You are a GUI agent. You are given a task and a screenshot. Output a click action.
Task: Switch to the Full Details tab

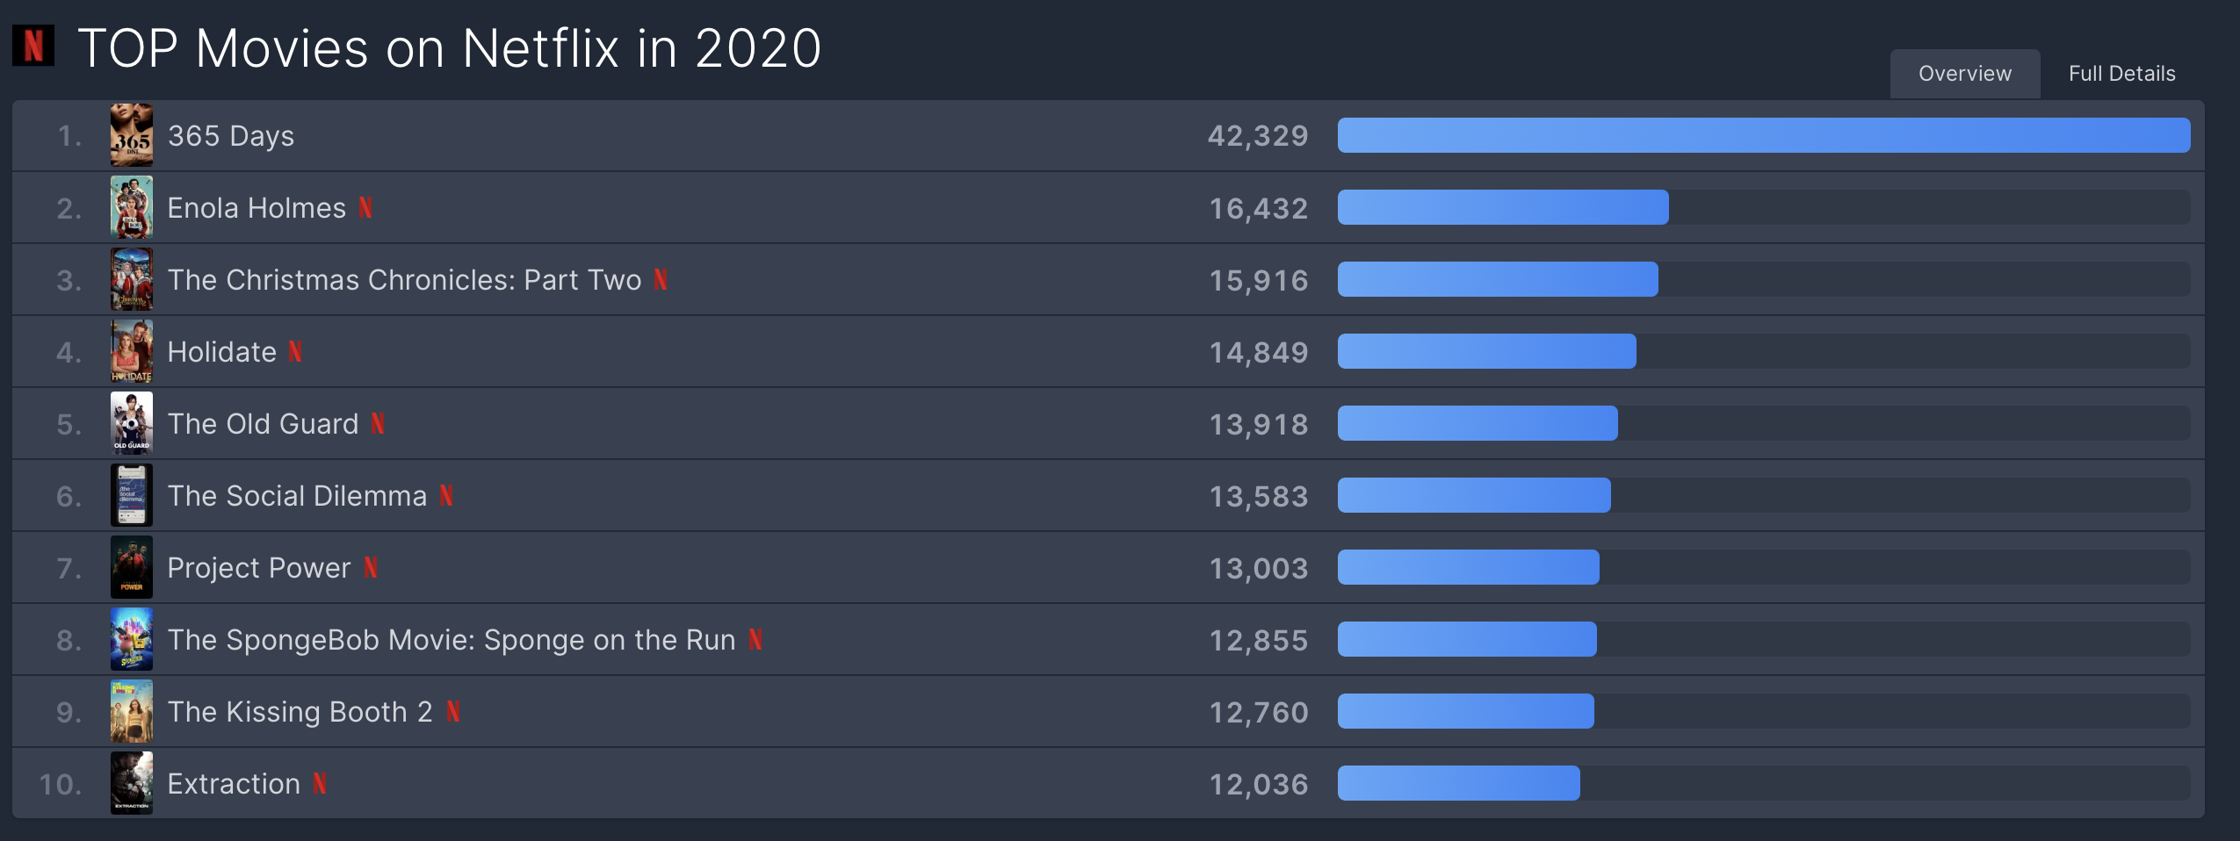2123,73
